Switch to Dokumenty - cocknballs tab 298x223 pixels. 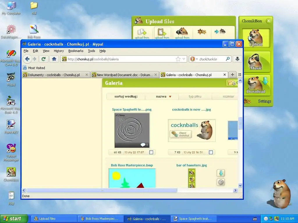[56, 75]
